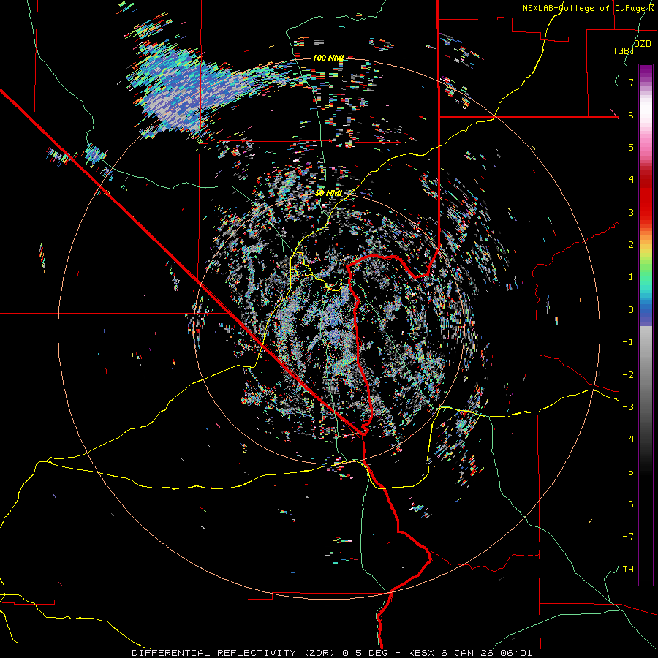The image size is (658, 658).
Task: Click the positive 6 dB scale value
Action: (631, 115)
